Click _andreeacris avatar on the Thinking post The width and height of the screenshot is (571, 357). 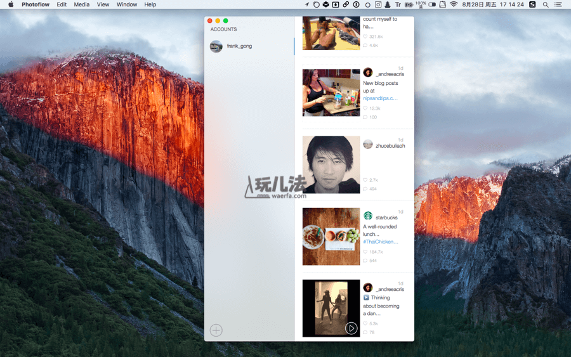368,287
